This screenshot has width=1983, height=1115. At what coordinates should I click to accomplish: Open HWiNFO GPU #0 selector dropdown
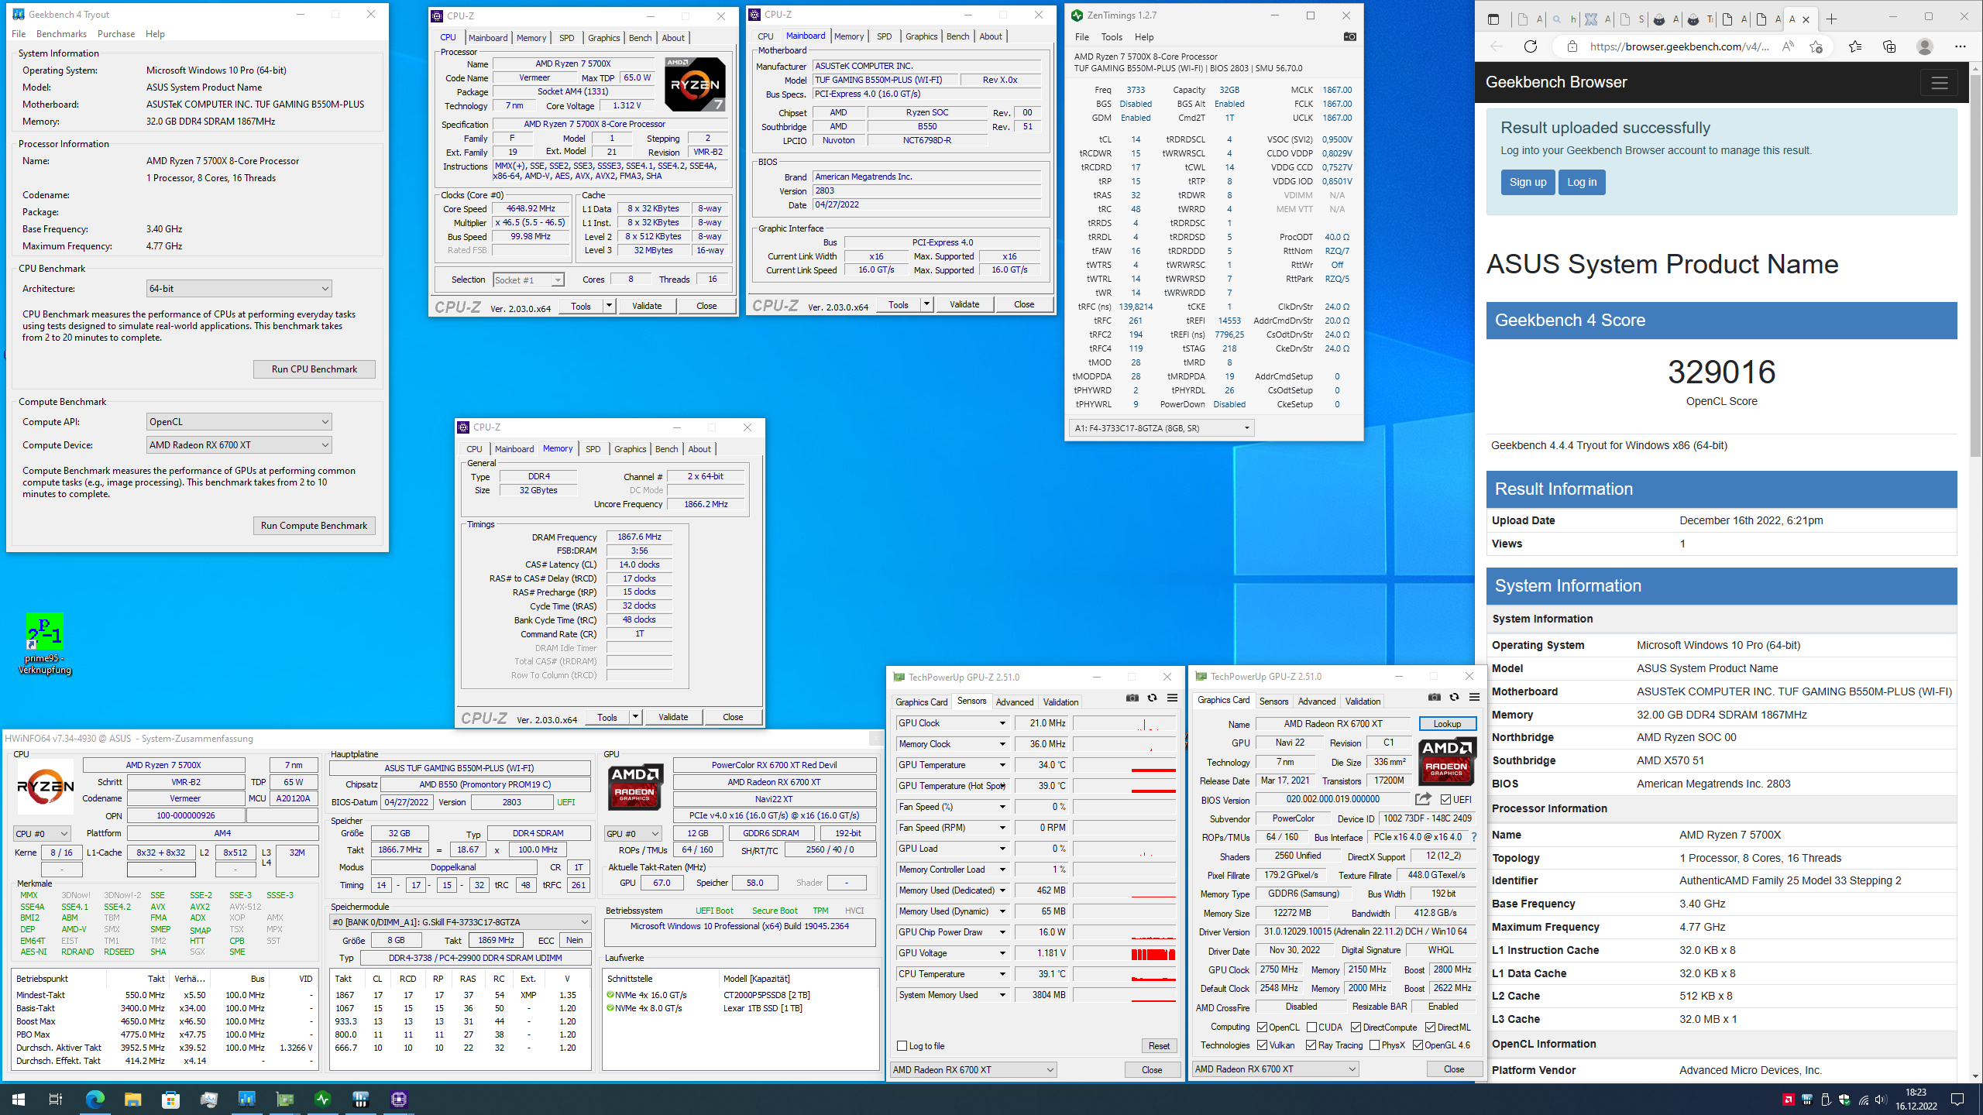pyautogui.click(x=633, y=833)
